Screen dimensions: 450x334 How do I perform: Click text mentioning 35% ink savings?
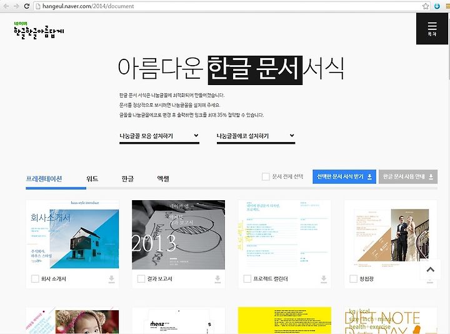(191, 115)
